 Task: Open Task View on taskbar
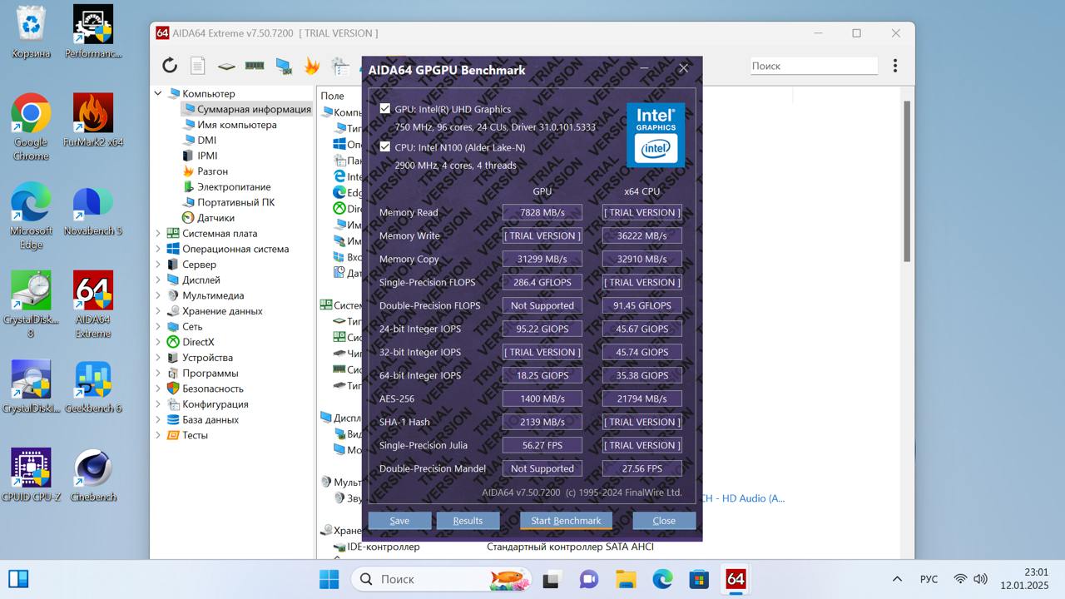pyautogui.click(x=552, y=579)
